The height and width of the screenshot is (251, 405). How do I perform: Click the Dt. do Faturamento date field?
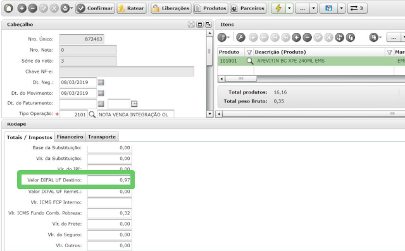point(78,104)
